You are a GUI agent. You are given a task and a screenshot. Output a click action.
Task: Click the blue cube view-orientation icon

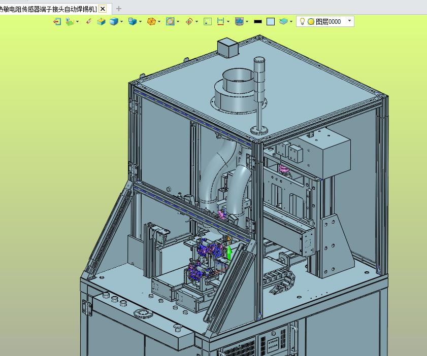point(133,21)
